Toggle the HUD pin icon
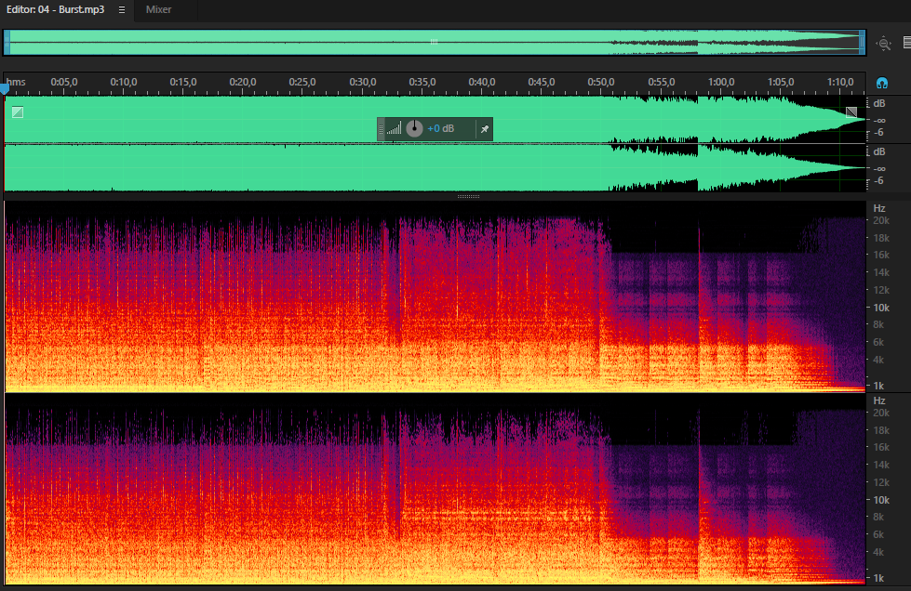 tap(485, 129)
